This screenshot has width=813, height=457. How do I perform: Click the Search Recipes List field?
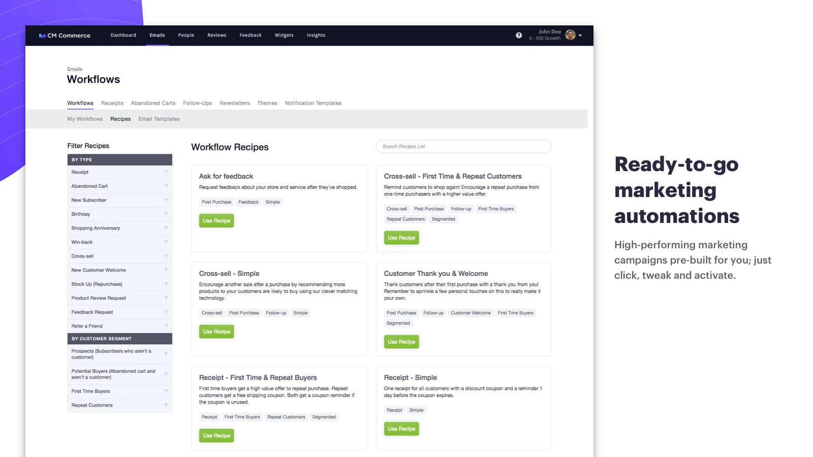(x=463, y=146)
